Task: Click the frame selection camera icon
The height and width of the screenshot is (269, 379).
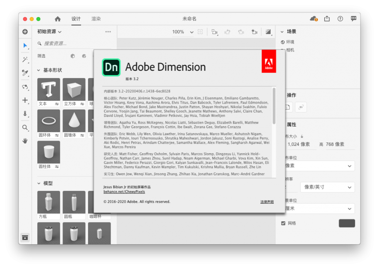Action: [x=214, y=32]
